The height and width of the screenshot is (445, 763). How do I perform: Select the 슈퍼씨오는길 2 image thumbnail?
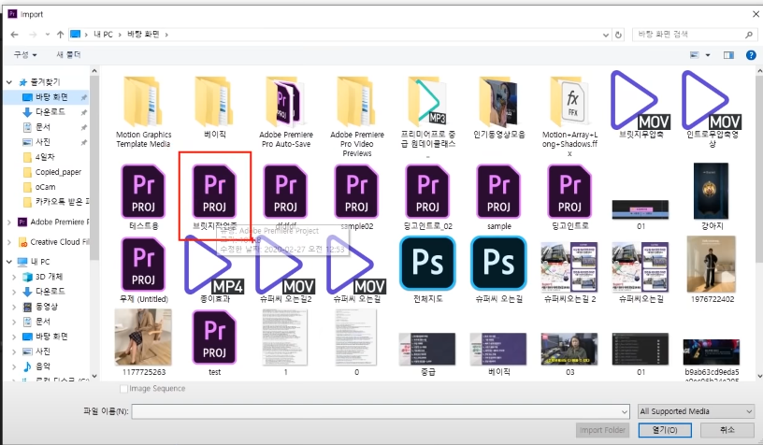pos(569,272)
